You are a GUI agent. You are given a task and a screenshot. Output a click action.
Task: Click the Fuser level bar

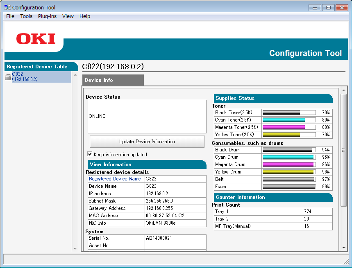coord(289,187)
